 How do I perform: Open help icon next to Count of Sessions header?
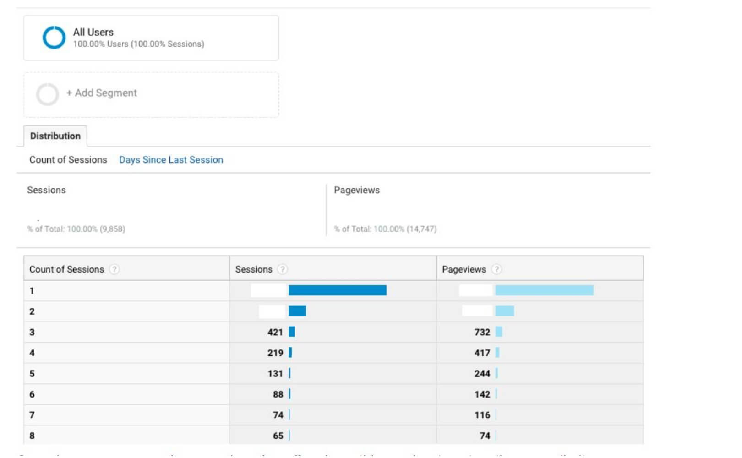[115, 269]
